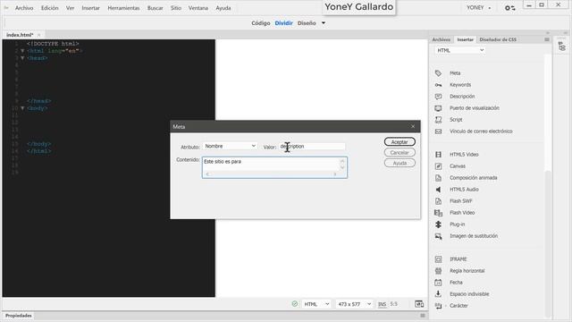Click the Script icon
The height and width of the screenshot is (322, 572).
[x=438, y=120]
